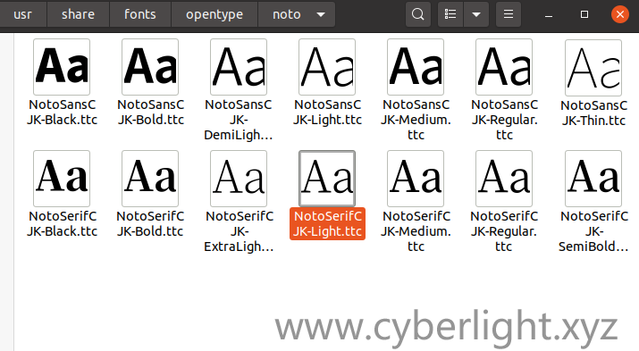
Task: Select NotoSansCJK-Thin.ttc font thumbnail
Action: pos(593,68)
